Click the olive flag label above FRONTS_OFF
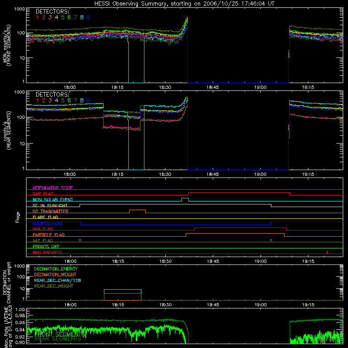The width and height of the screenshot is (348, 348). coord(43,241)
